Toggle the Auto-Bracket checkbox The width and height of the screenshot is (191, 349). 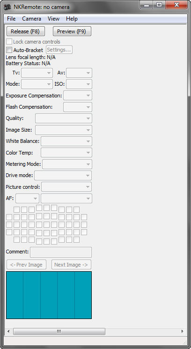[x=9, y=50]
